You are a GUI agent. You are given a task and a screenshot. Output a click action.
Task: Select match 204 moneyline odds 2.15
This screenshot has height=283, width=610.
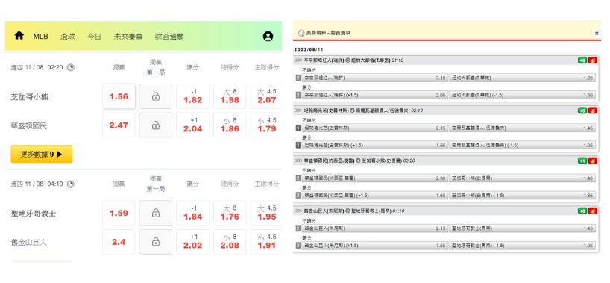pos(374,228)
